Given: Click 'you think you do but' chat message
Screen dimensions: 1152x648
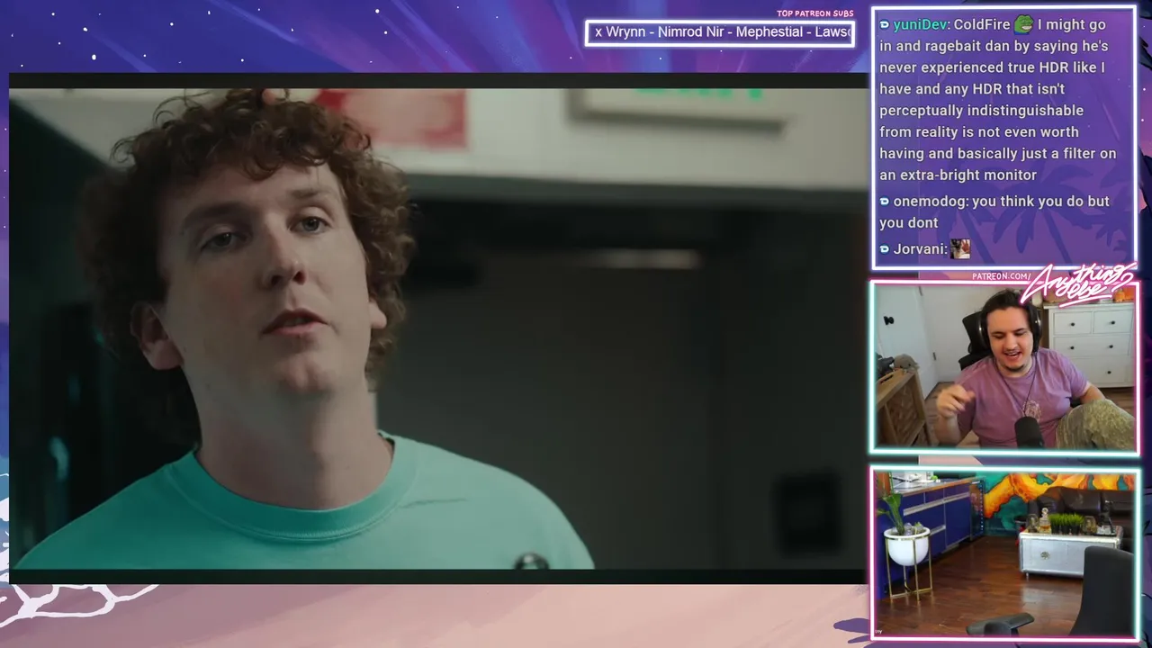Looking at the screenshot, I should click(x=1040, y=201).
